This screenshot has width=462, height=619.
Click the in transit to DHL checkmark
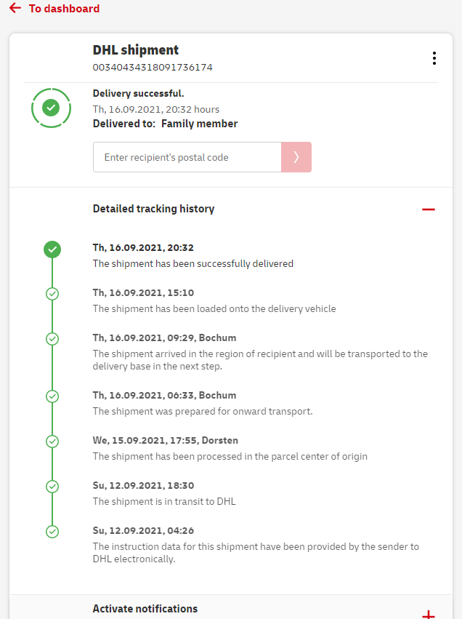click(x=52, y=487)
